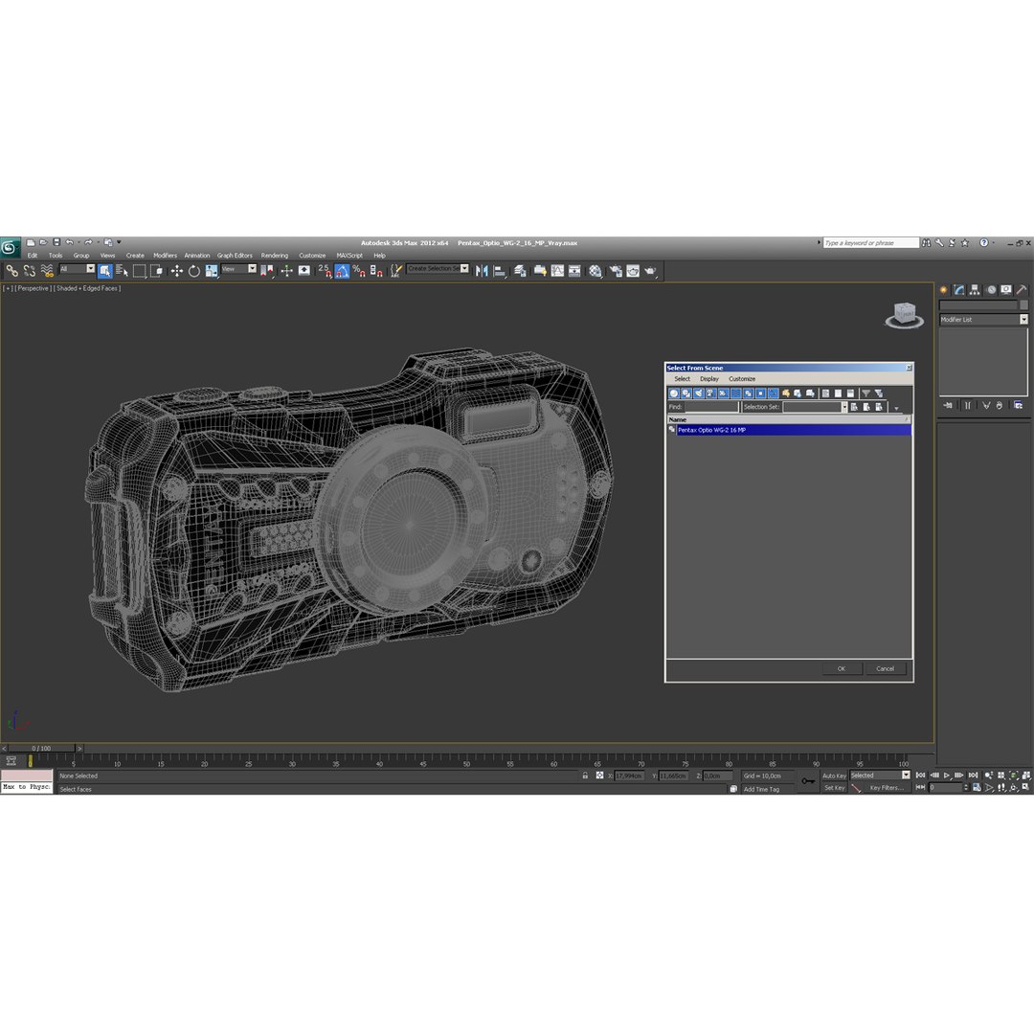Toggle Display Geometry filter in Select From Scene

[x=674, y=393]
